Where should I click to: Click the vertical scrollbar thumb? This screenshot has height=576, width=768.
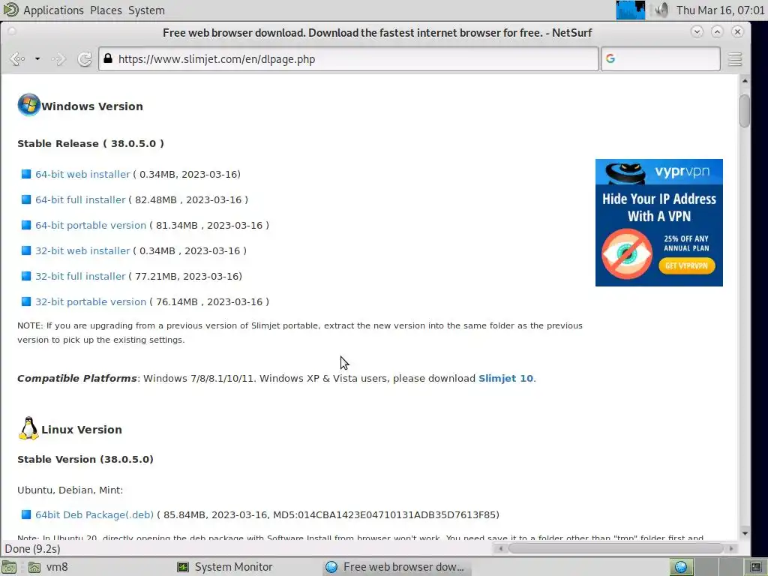745,111
